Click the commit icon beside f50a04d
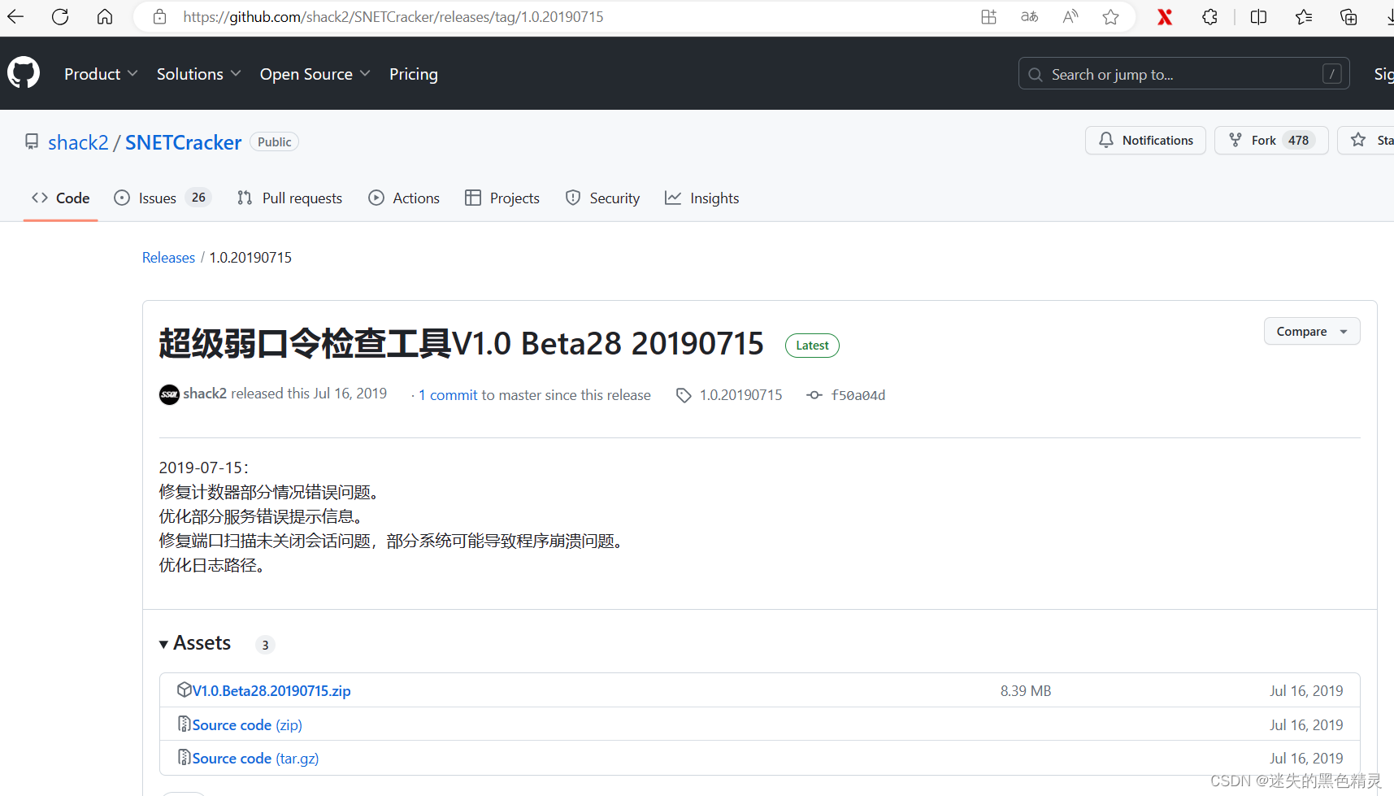 click(814, 395)
